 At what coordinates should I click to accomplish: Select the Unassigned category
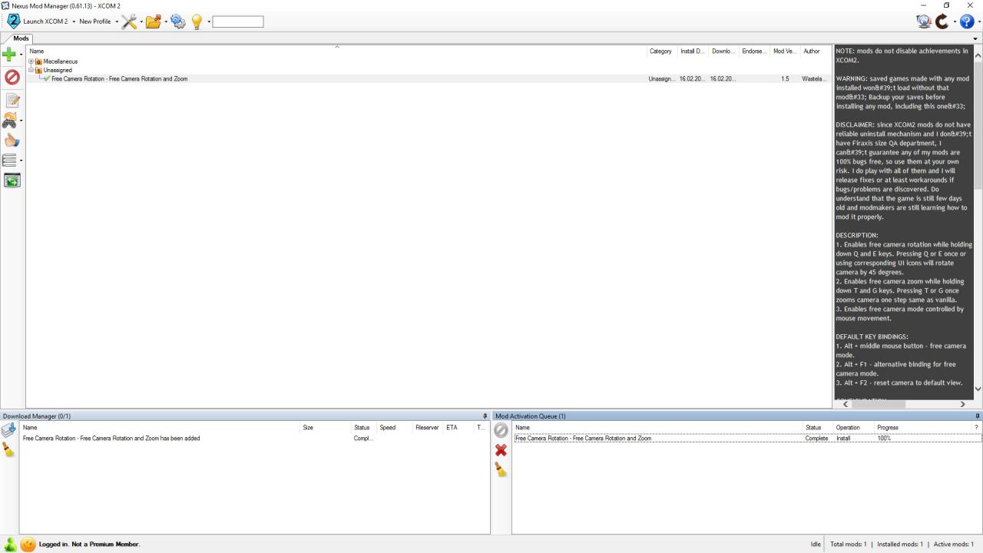click(58, 70)
